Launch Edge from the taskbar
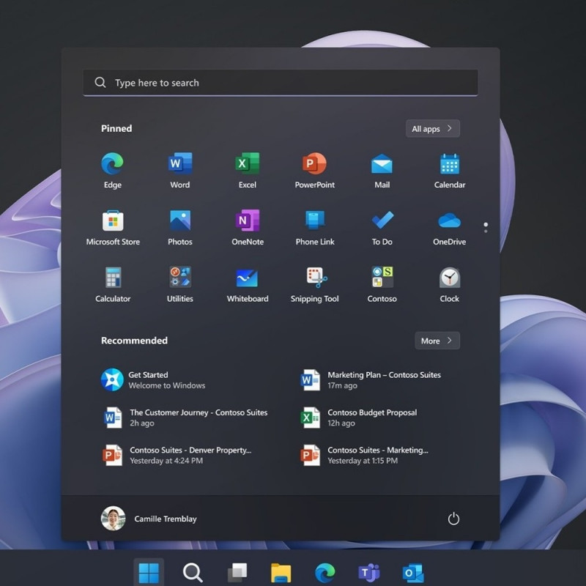 point(324,572)
